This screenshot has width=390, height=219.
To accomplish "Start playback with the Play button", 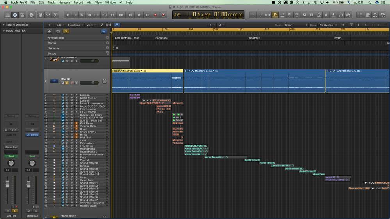I will [139, 15].
